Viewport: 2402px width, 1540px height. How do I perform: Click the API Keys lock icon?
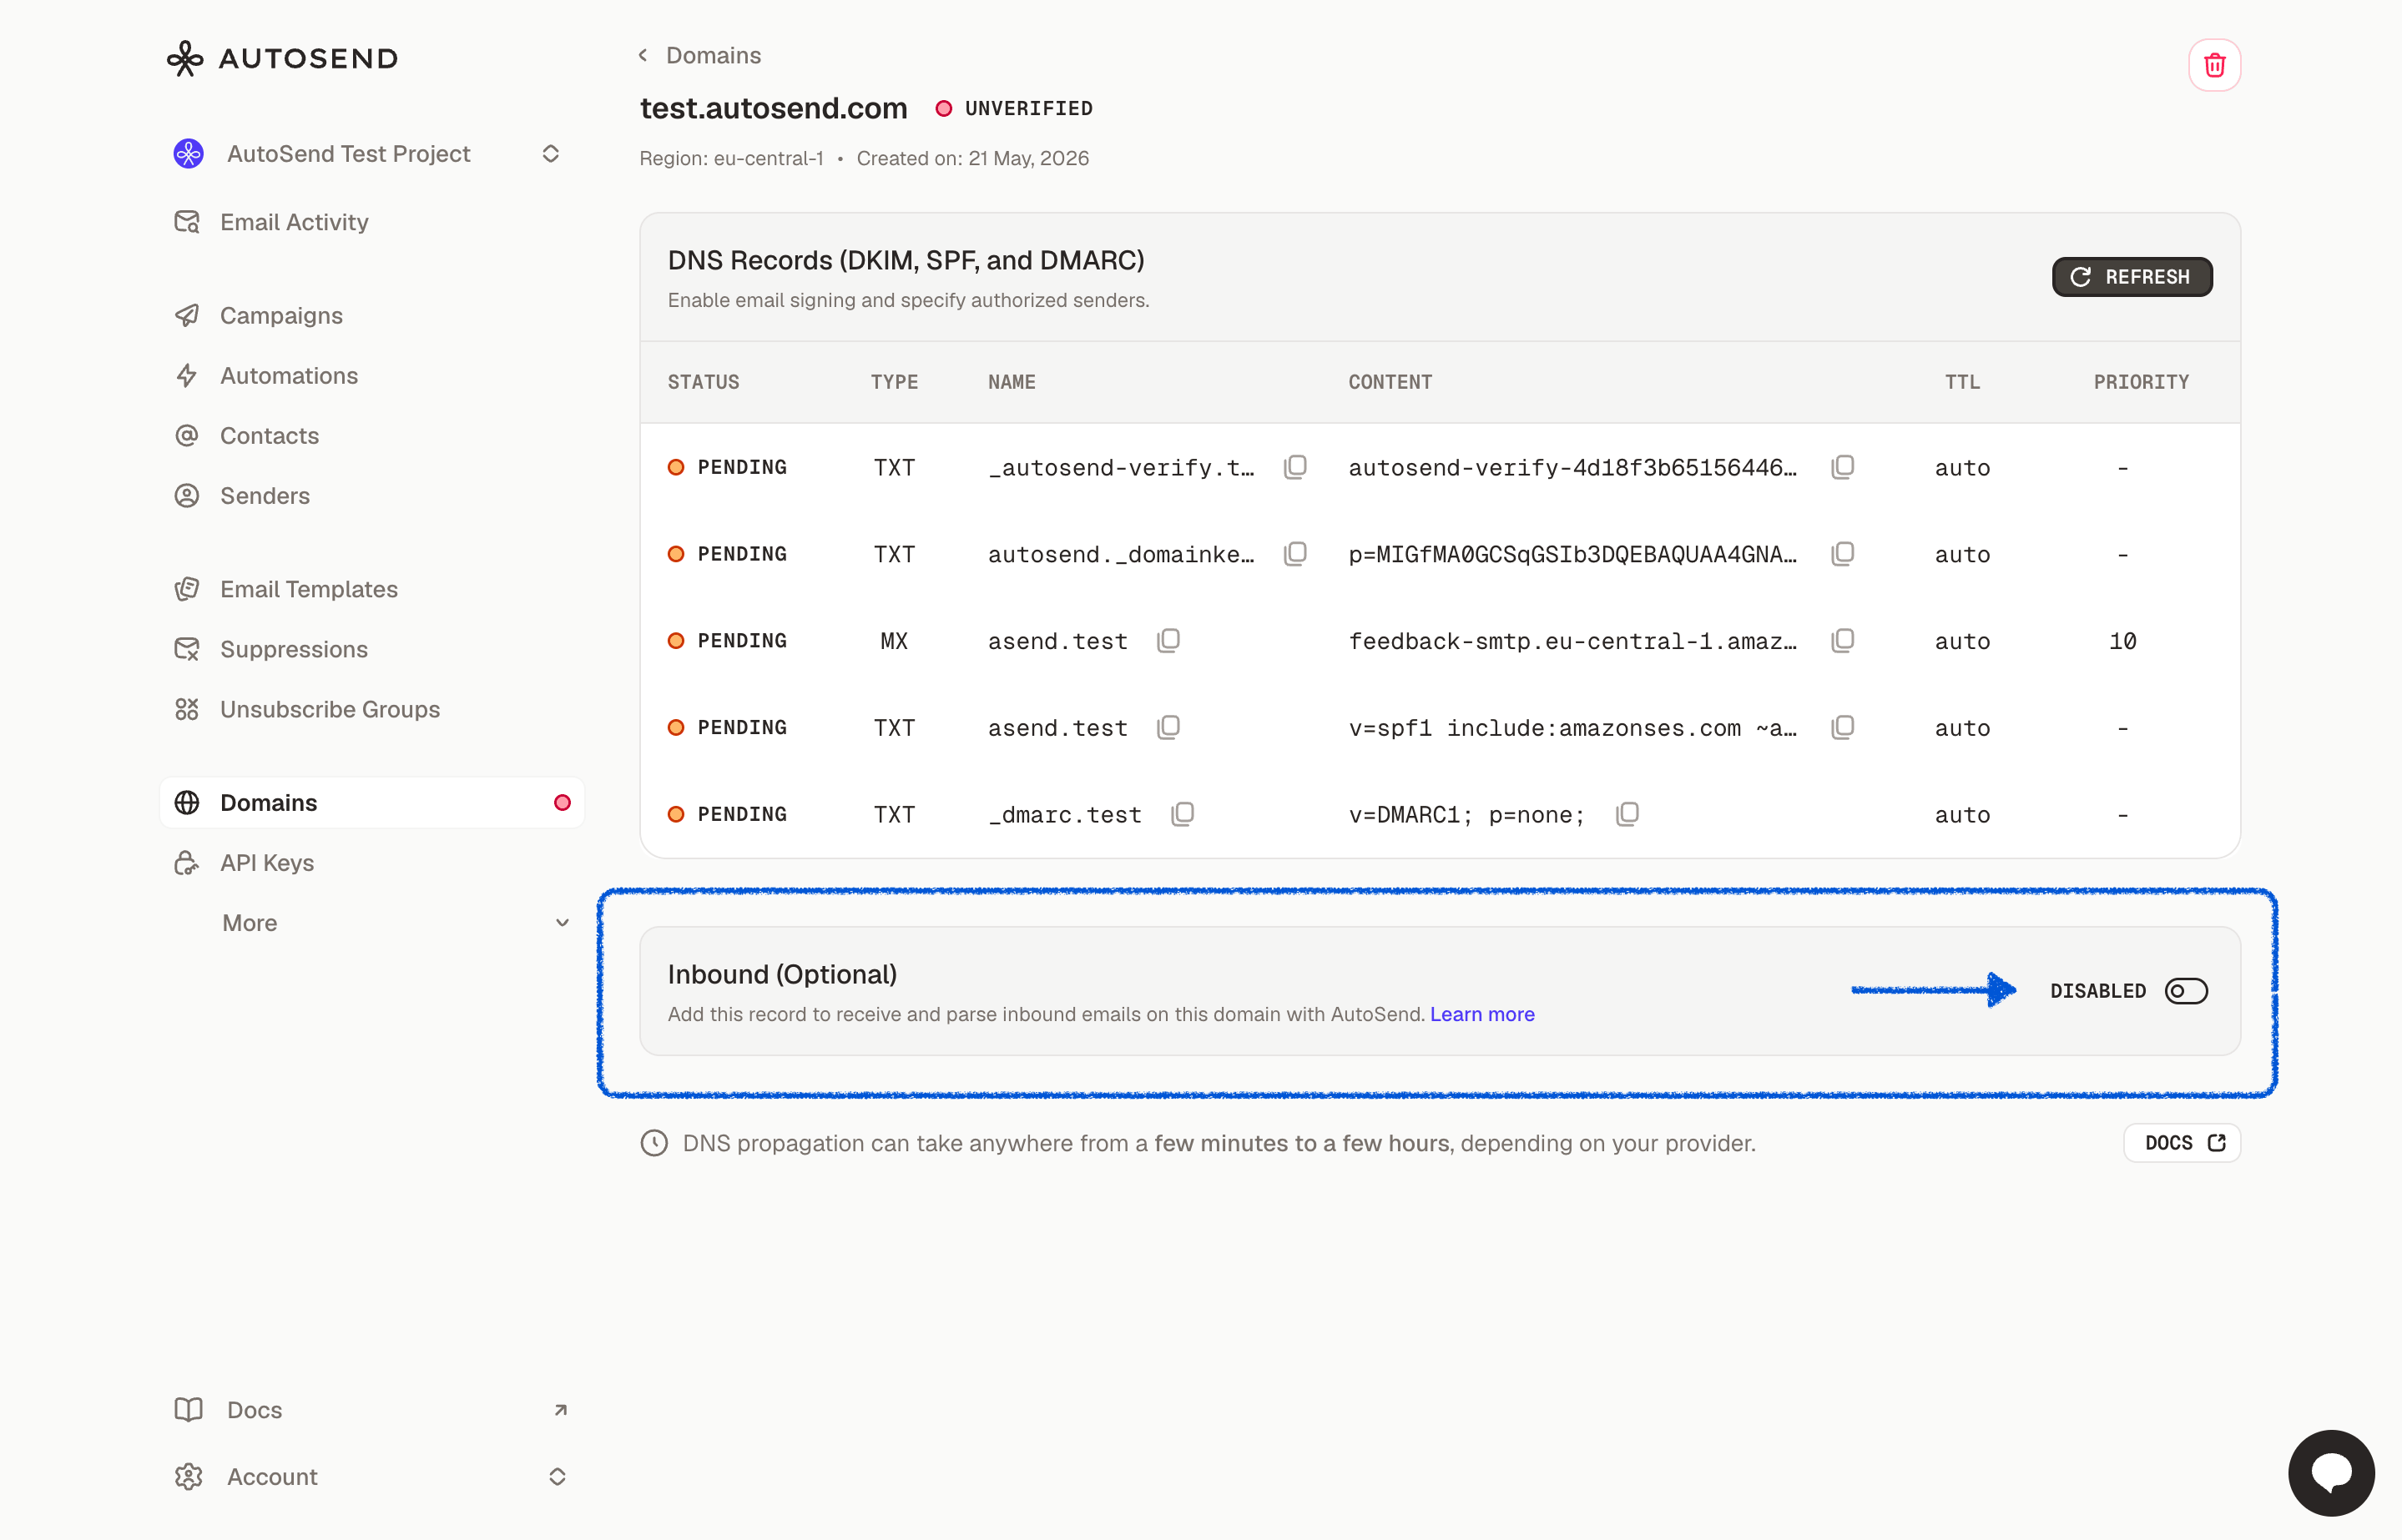coord(187,863)
